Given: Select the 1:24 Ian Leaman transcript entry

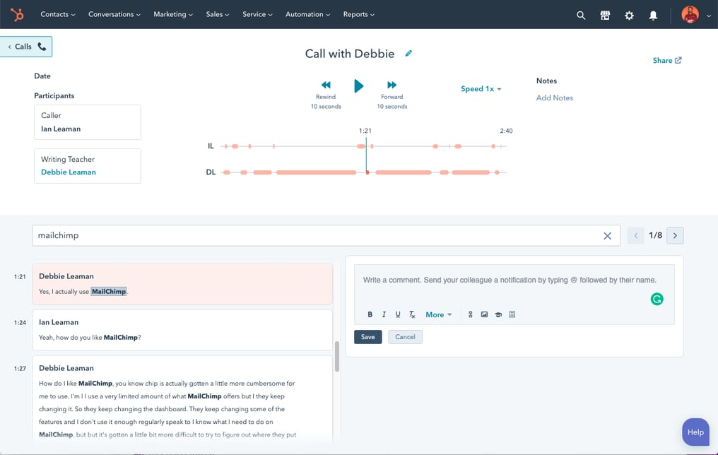Looking at the screenshot, I should [x=182, y=330].
